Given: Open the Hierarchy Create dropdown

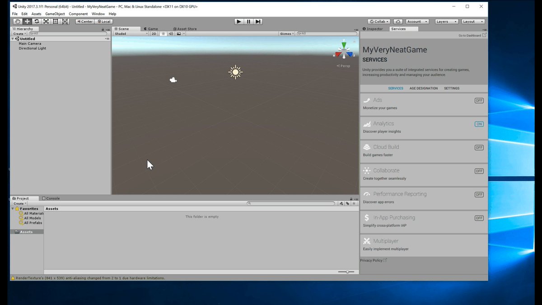Looking at the screenshot, I should click(x=19, y=33).
